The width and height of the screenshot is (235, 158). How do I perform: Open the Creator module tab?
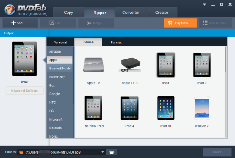162,13
